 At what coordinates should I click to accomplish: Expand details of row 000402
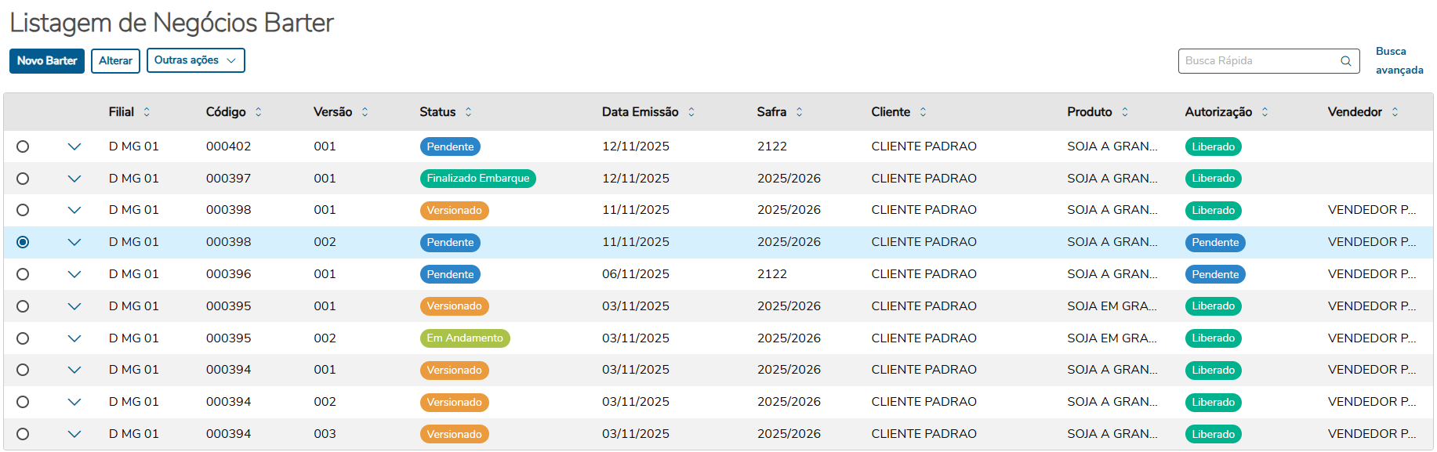[x=74, y=146]
